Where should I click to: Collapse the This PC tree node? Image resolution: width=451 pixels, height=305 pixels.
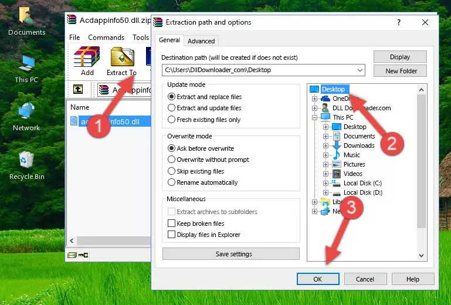pyautogui.click(x=314, y=117)
